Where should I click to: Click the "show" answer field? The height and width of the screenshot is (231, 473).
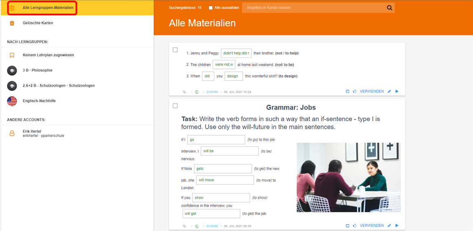tap(221, 198)
